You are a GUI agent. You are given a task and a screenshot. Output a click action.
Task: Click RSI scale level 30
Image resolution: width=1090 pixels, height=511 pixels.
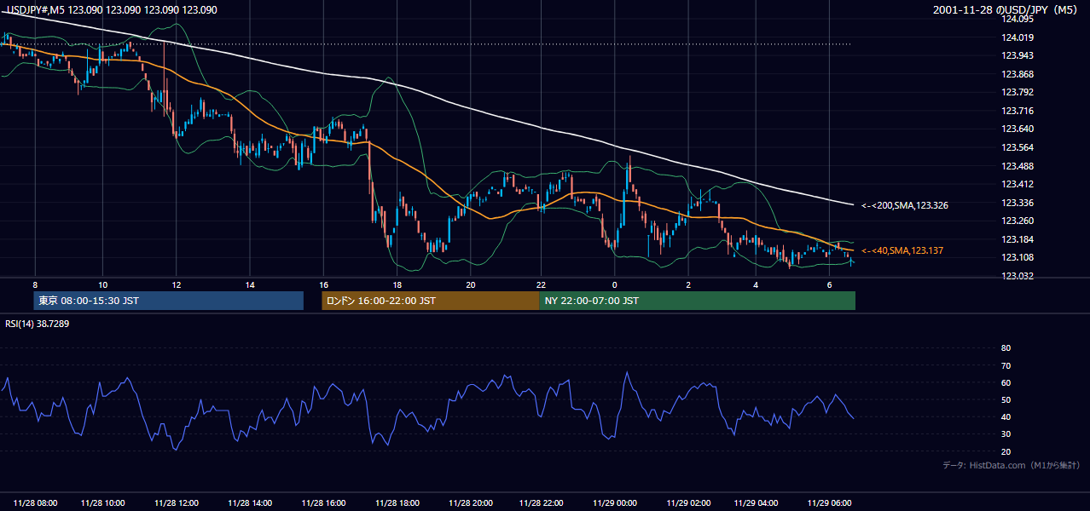(x=1006, y=434)
